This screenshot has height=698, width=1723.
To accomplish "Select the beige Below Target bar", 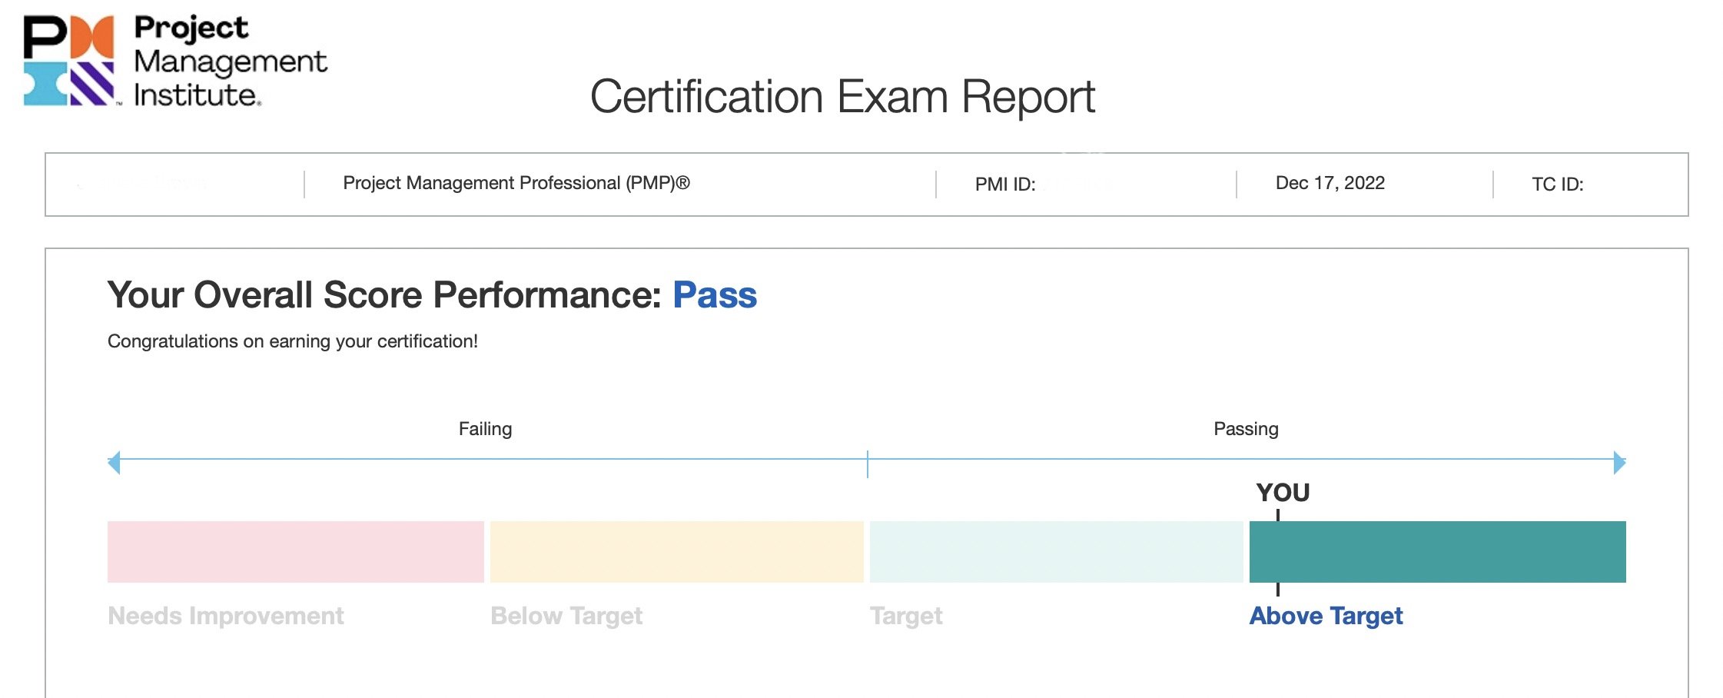I will [677, 552].
